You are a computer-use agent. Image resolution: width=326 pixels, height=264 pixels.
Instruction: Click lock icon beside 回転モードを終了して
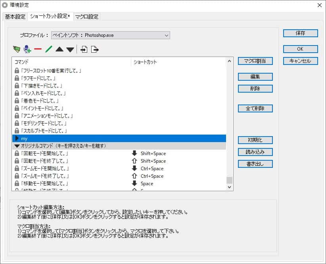[x=17, y=161]
